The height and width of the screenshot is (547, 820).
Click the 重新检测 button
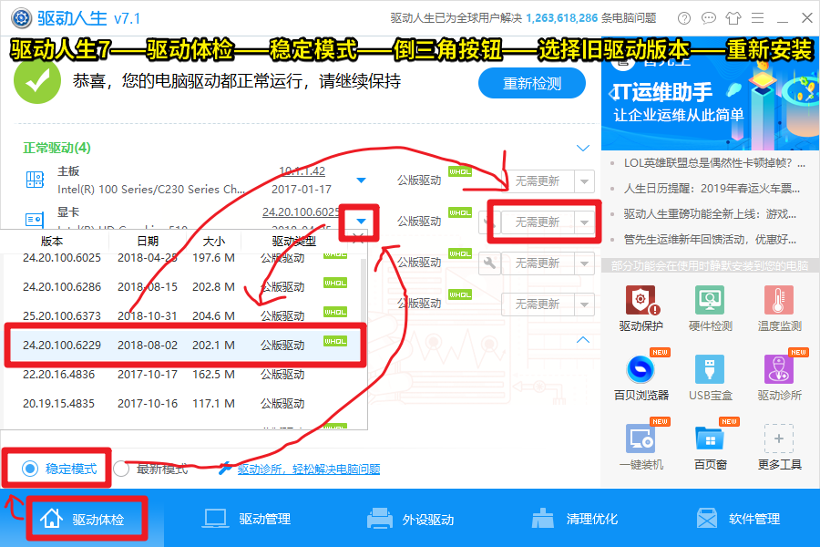coord(532,83)
